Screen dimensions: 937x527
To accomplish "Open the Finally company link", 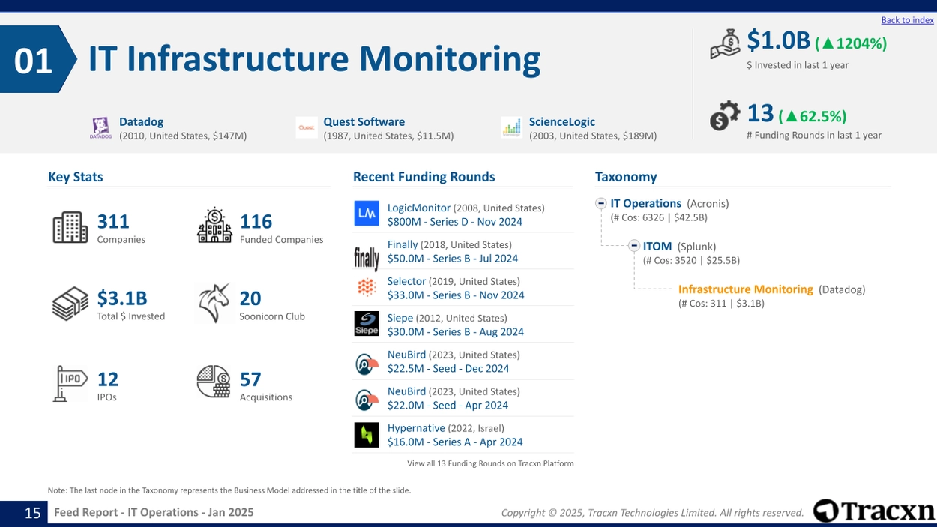I will 403,244.
